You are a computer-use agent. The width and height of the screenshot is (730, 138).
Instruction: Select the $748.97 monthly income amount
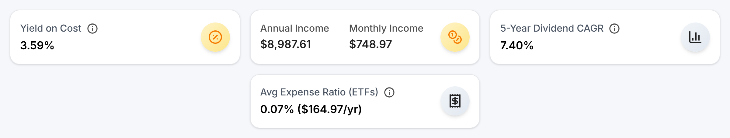pyautogui.click(x=370, y=44)
